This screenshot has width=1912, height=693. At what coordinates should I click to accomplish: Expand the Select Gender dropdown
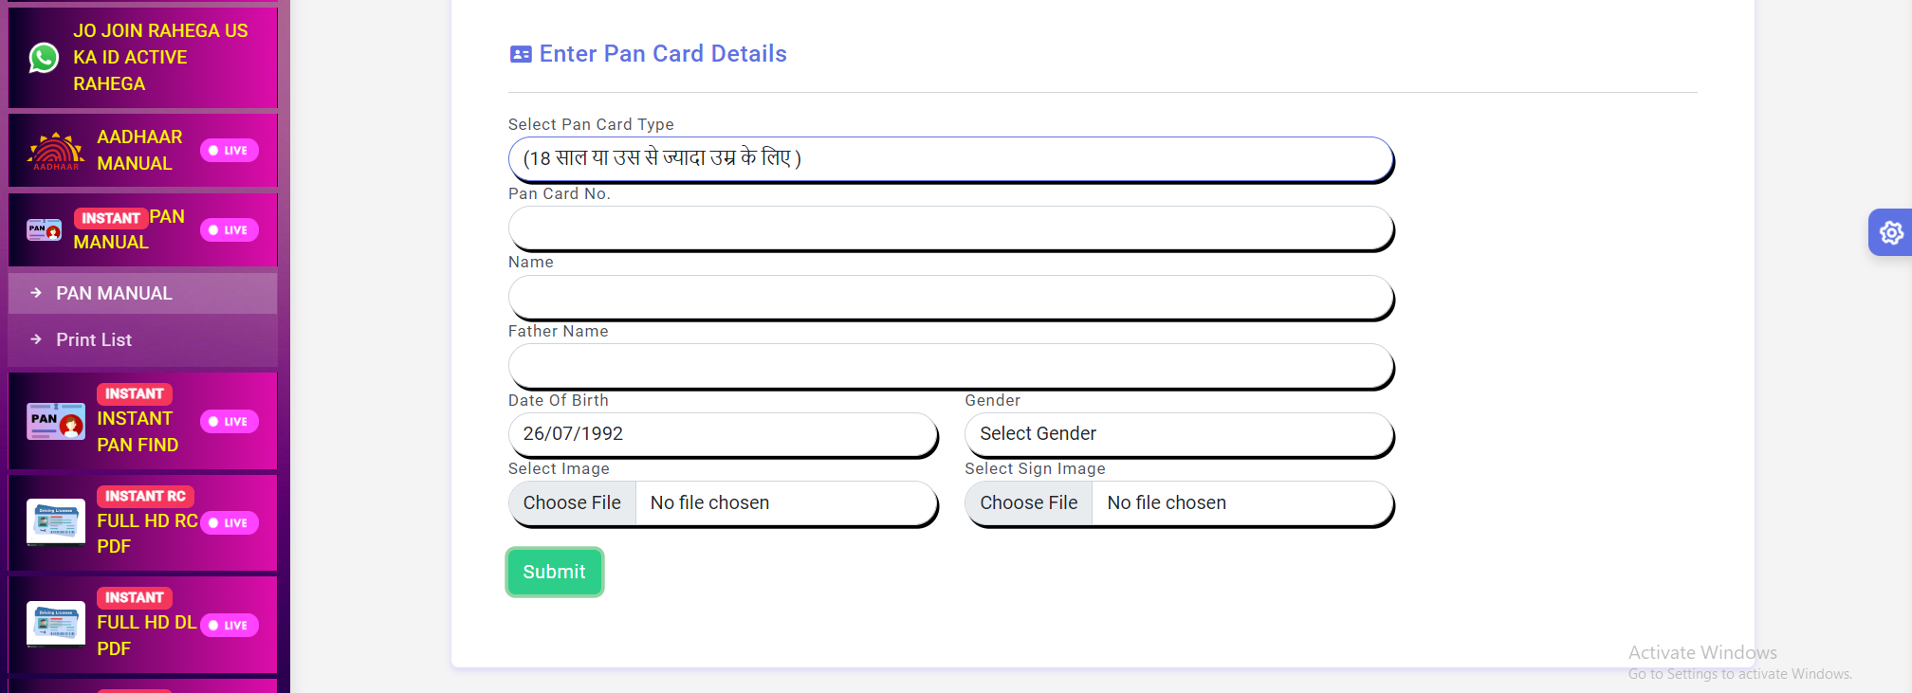[x=1178, y=434]
